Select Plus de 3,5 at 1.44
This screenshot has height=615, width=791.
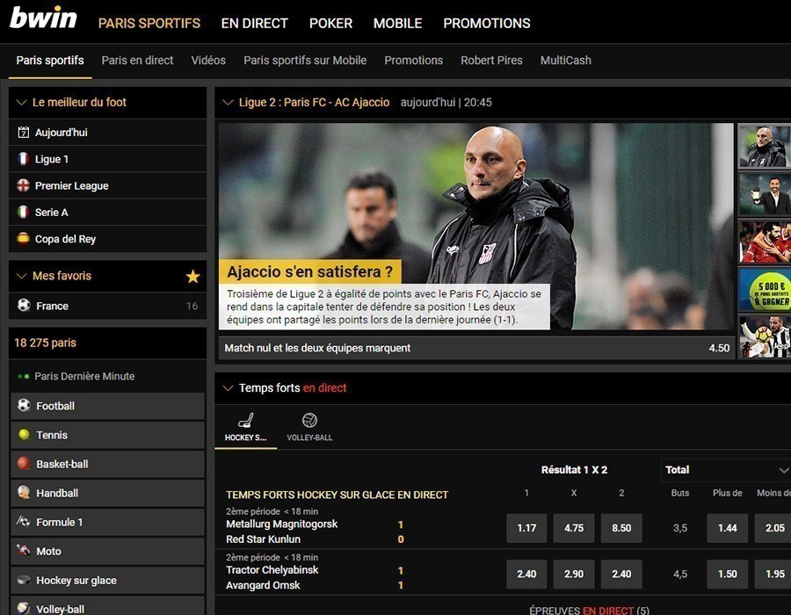pos(728,528)
